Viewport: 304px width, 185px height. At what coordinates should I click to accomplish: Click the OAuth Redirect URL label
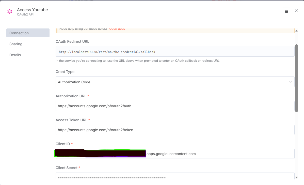pyautogui.click(x=72, y=41)
